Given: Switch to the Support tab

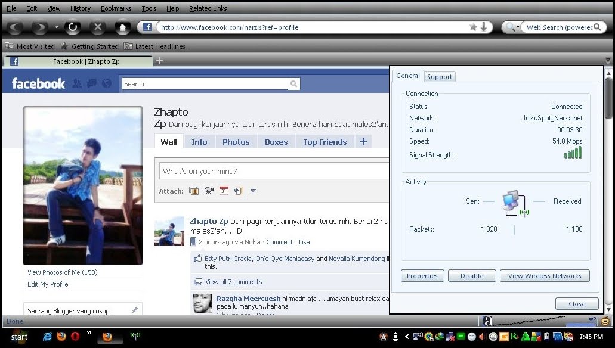Looking at the screenshot, I should (440, 77).
